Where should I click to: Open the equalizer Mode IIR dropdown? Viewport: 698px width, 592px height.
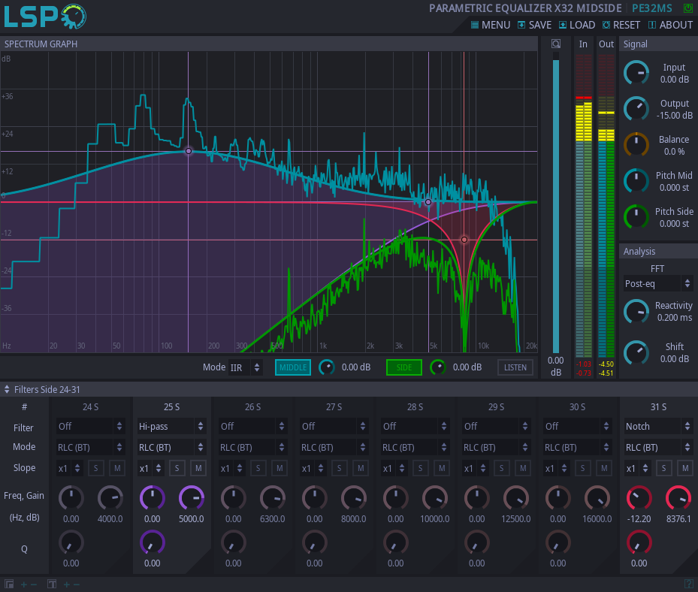coord(245,367)
